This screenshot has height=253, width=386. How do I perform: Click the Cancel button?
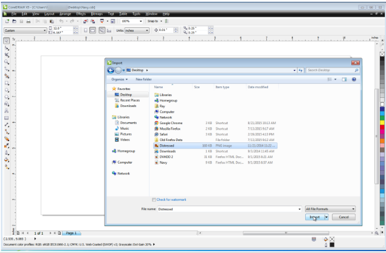point(343,217)
